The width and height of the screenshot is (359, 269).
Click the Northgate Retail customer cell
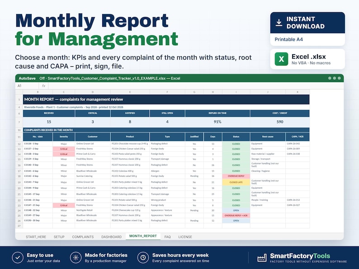click(x=93, y=210)
